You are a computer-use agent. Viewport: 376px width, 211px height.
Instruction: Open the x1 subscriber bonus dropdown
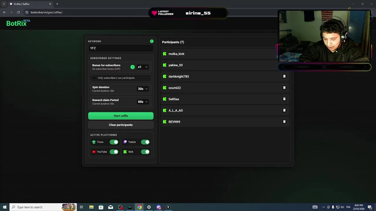pyautogui.click(x=143, y=67)
